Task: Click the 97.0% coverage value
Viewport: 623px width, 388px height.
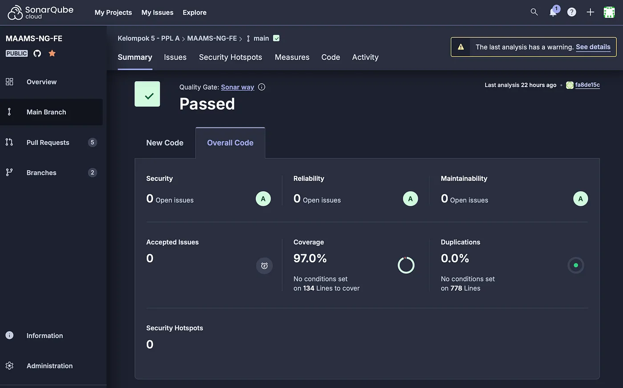Action: click(310, 258)
